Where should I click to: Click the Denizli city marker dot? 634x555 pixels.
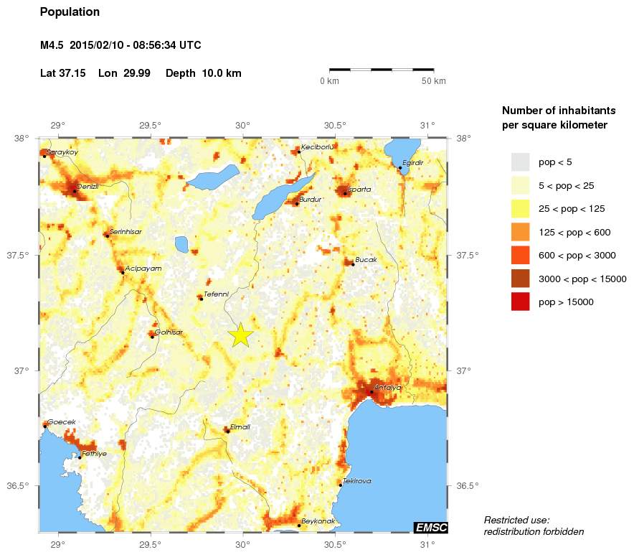click(75, 190)
